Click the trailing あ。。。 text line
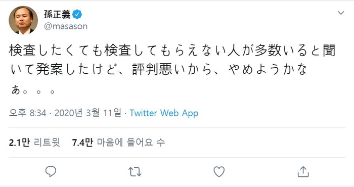Screen dimensions: 354x187 [33, 90]
